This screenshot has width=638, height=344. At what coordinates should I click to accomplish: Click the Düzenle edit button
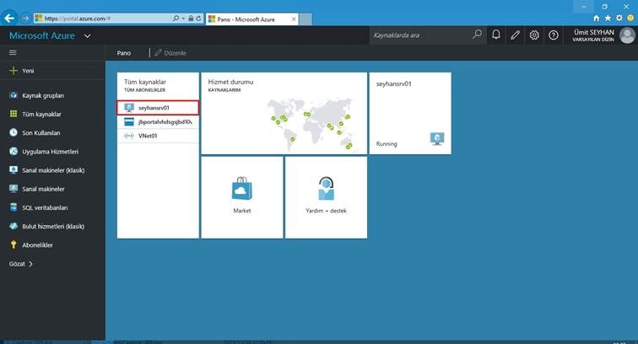pyautogui.click(x=170, y=53)
